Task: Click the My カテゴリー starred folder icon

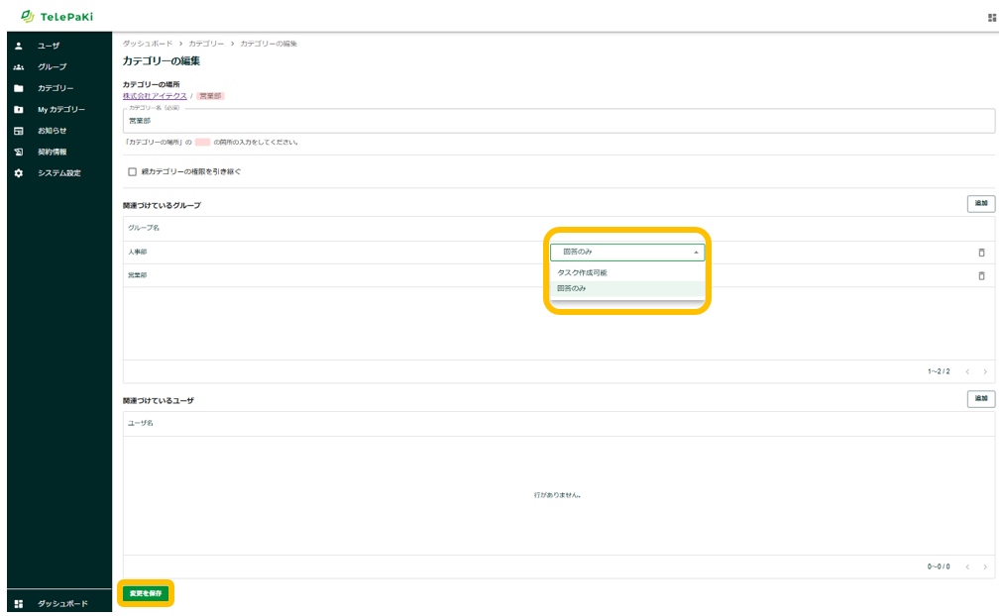Action: click(19, 109)
